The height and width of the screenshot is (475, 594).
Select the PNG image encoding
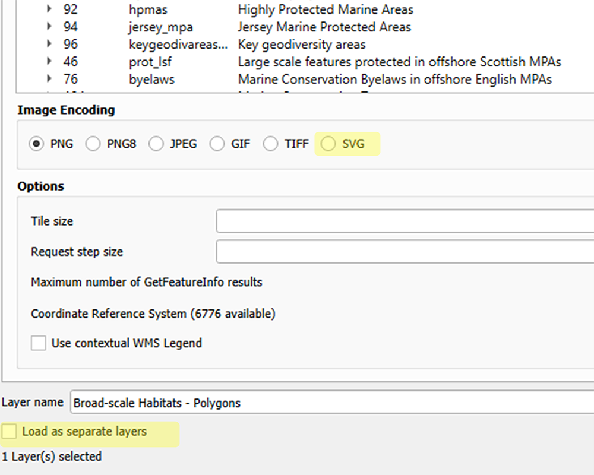pyautogui.click(x=37, y=144)
